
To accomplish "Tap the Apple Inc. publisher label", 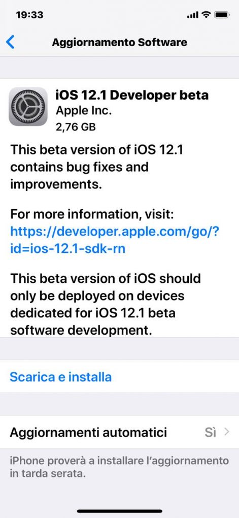I will point(84,111).
